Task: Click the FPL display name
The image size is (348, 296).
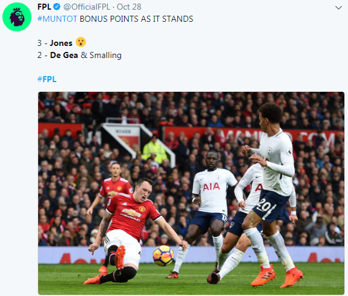Action: 44,7
